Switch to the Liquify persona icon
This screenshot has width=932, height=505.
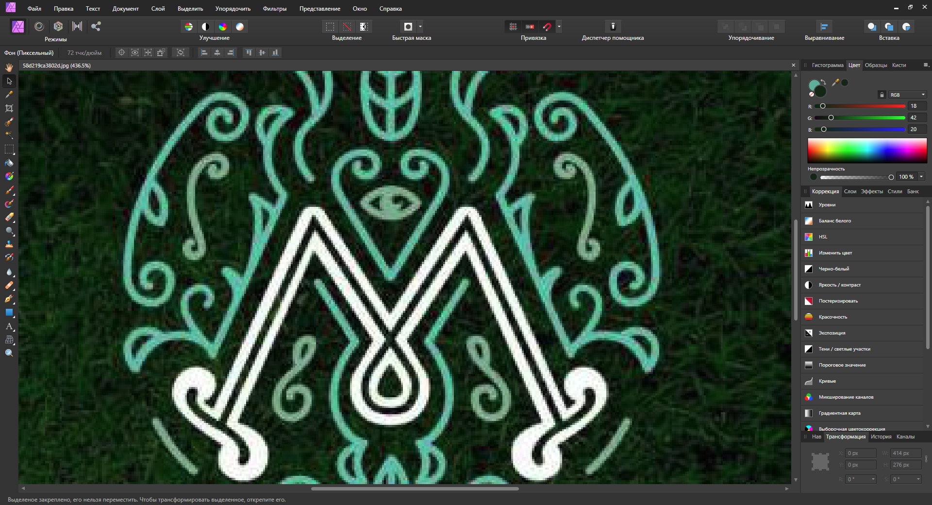pos(39,27)
